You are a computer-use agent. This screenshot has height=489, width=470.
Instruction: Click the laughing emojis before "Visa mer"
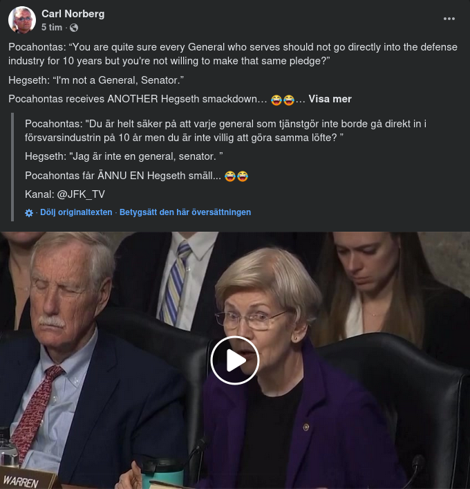282,100
